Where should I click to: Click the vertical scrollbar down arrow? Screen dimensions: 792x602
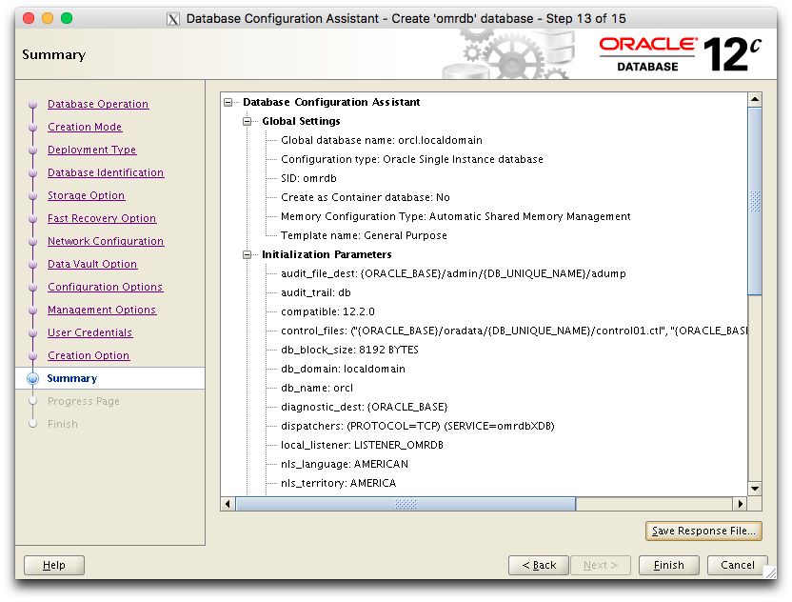[x=755, y=489]
